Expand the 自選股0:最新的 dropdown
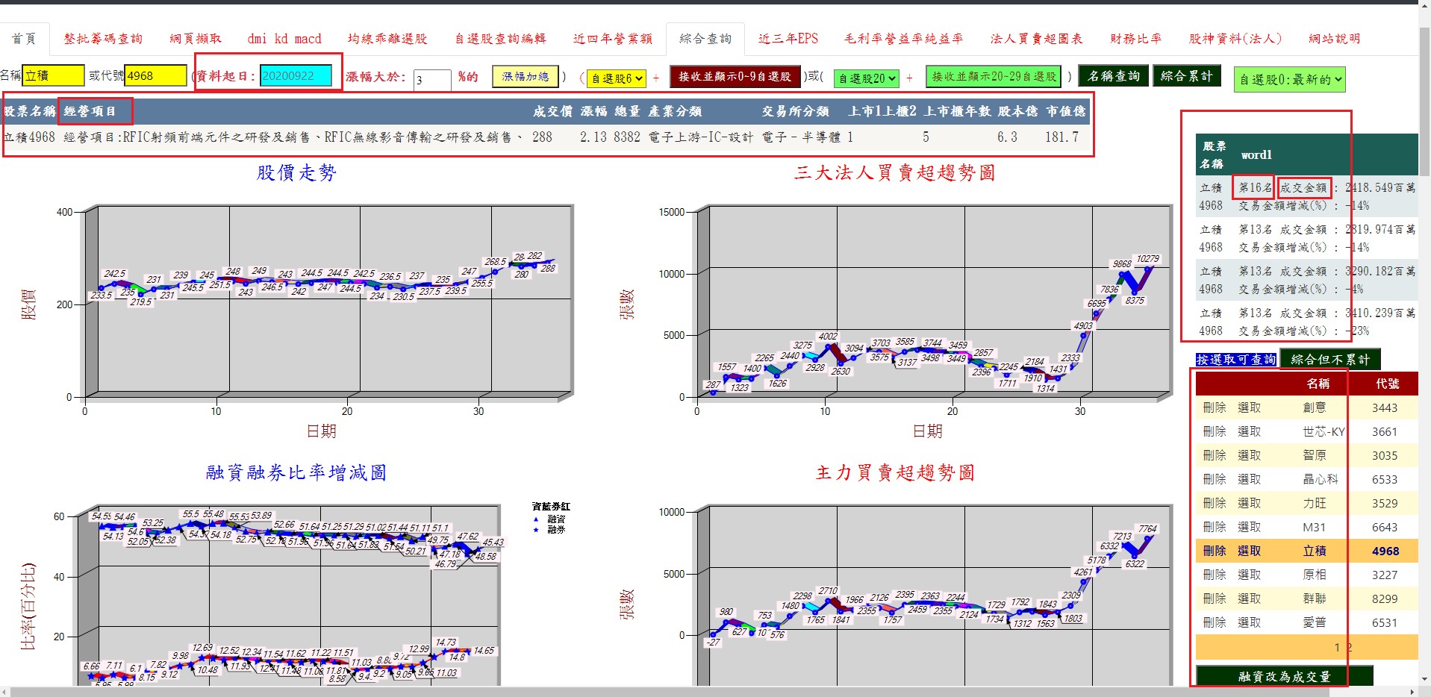 [x=1289, y=79]
